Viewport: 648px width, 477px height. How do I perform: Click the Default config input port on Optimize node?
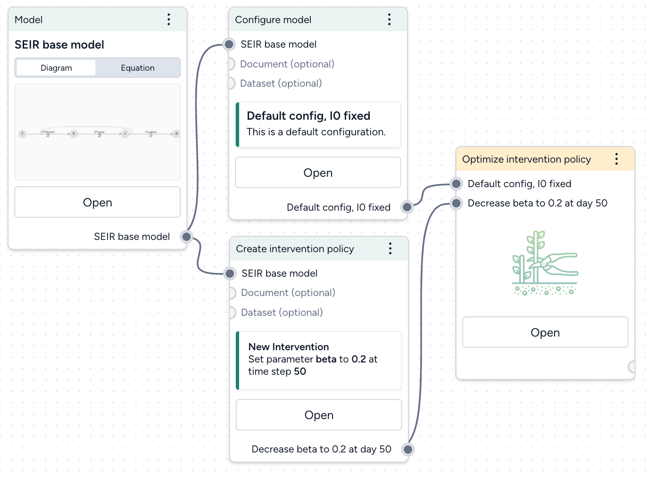pos(456,184)
